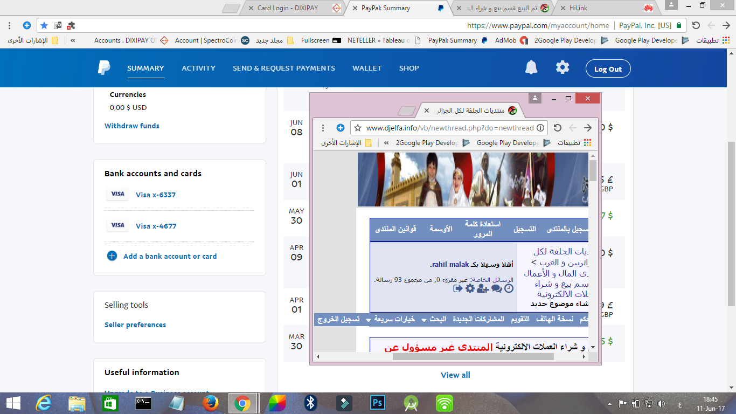Expand bookmarks overflow chevron in main Chrome

73,40
